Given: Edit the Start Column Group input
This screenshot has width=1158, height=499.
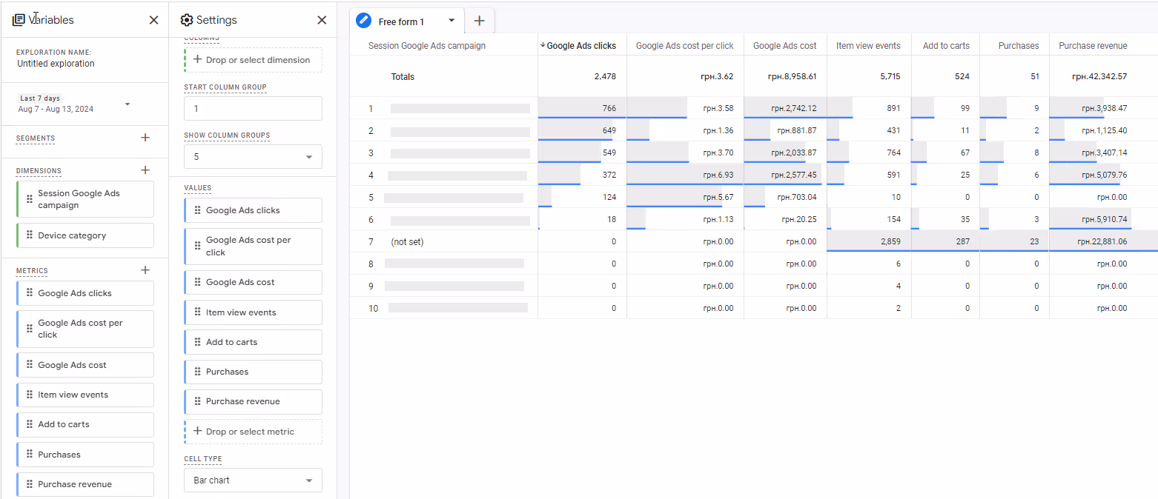Looking at the screenshot, I should pyautogui.click(x=253, y=108).
